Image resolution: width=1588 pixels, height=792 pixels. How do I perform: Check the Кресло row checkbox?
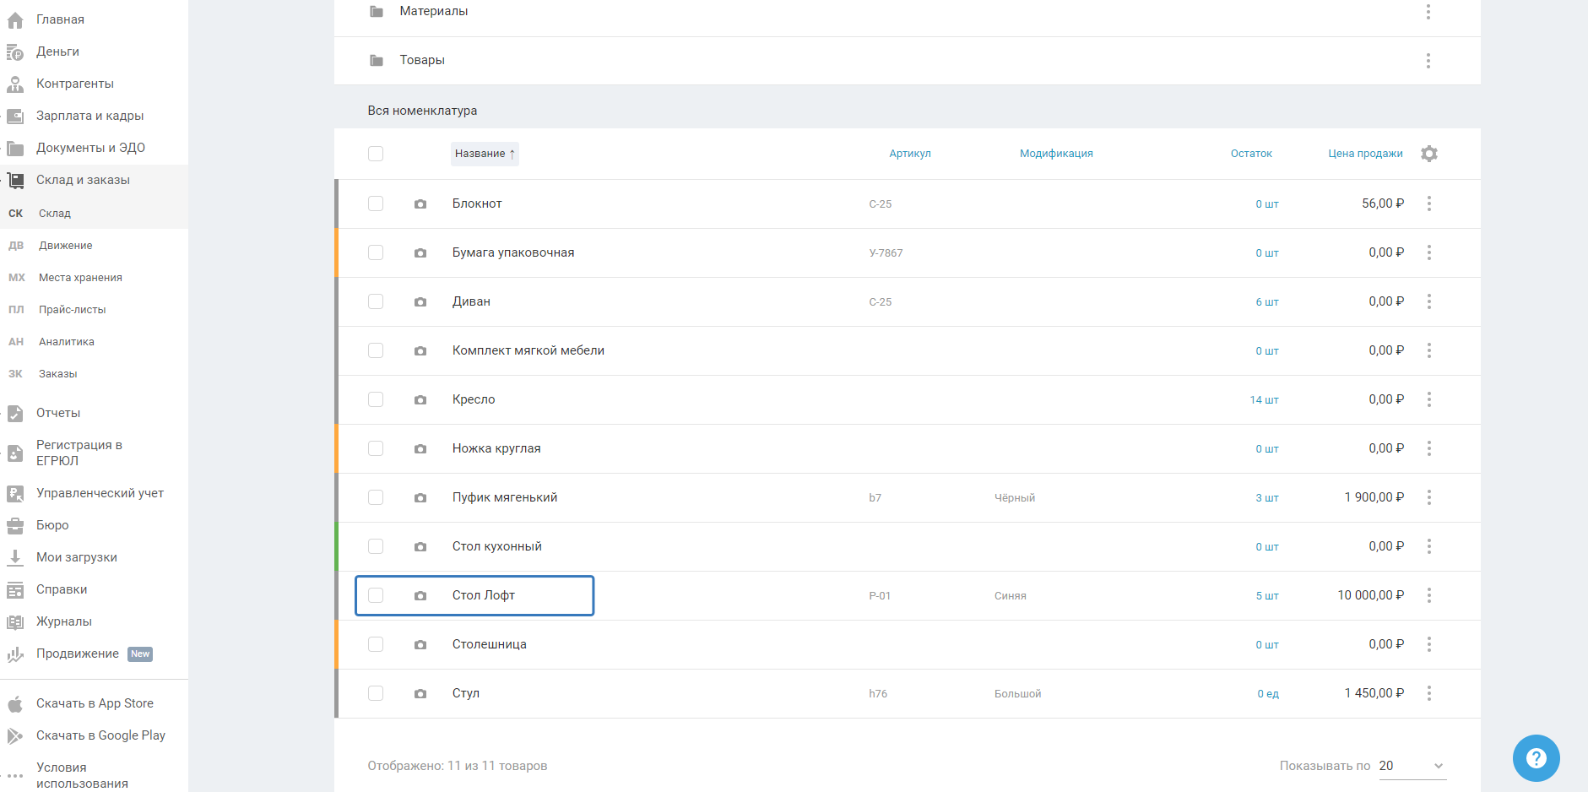pos(376,399)
